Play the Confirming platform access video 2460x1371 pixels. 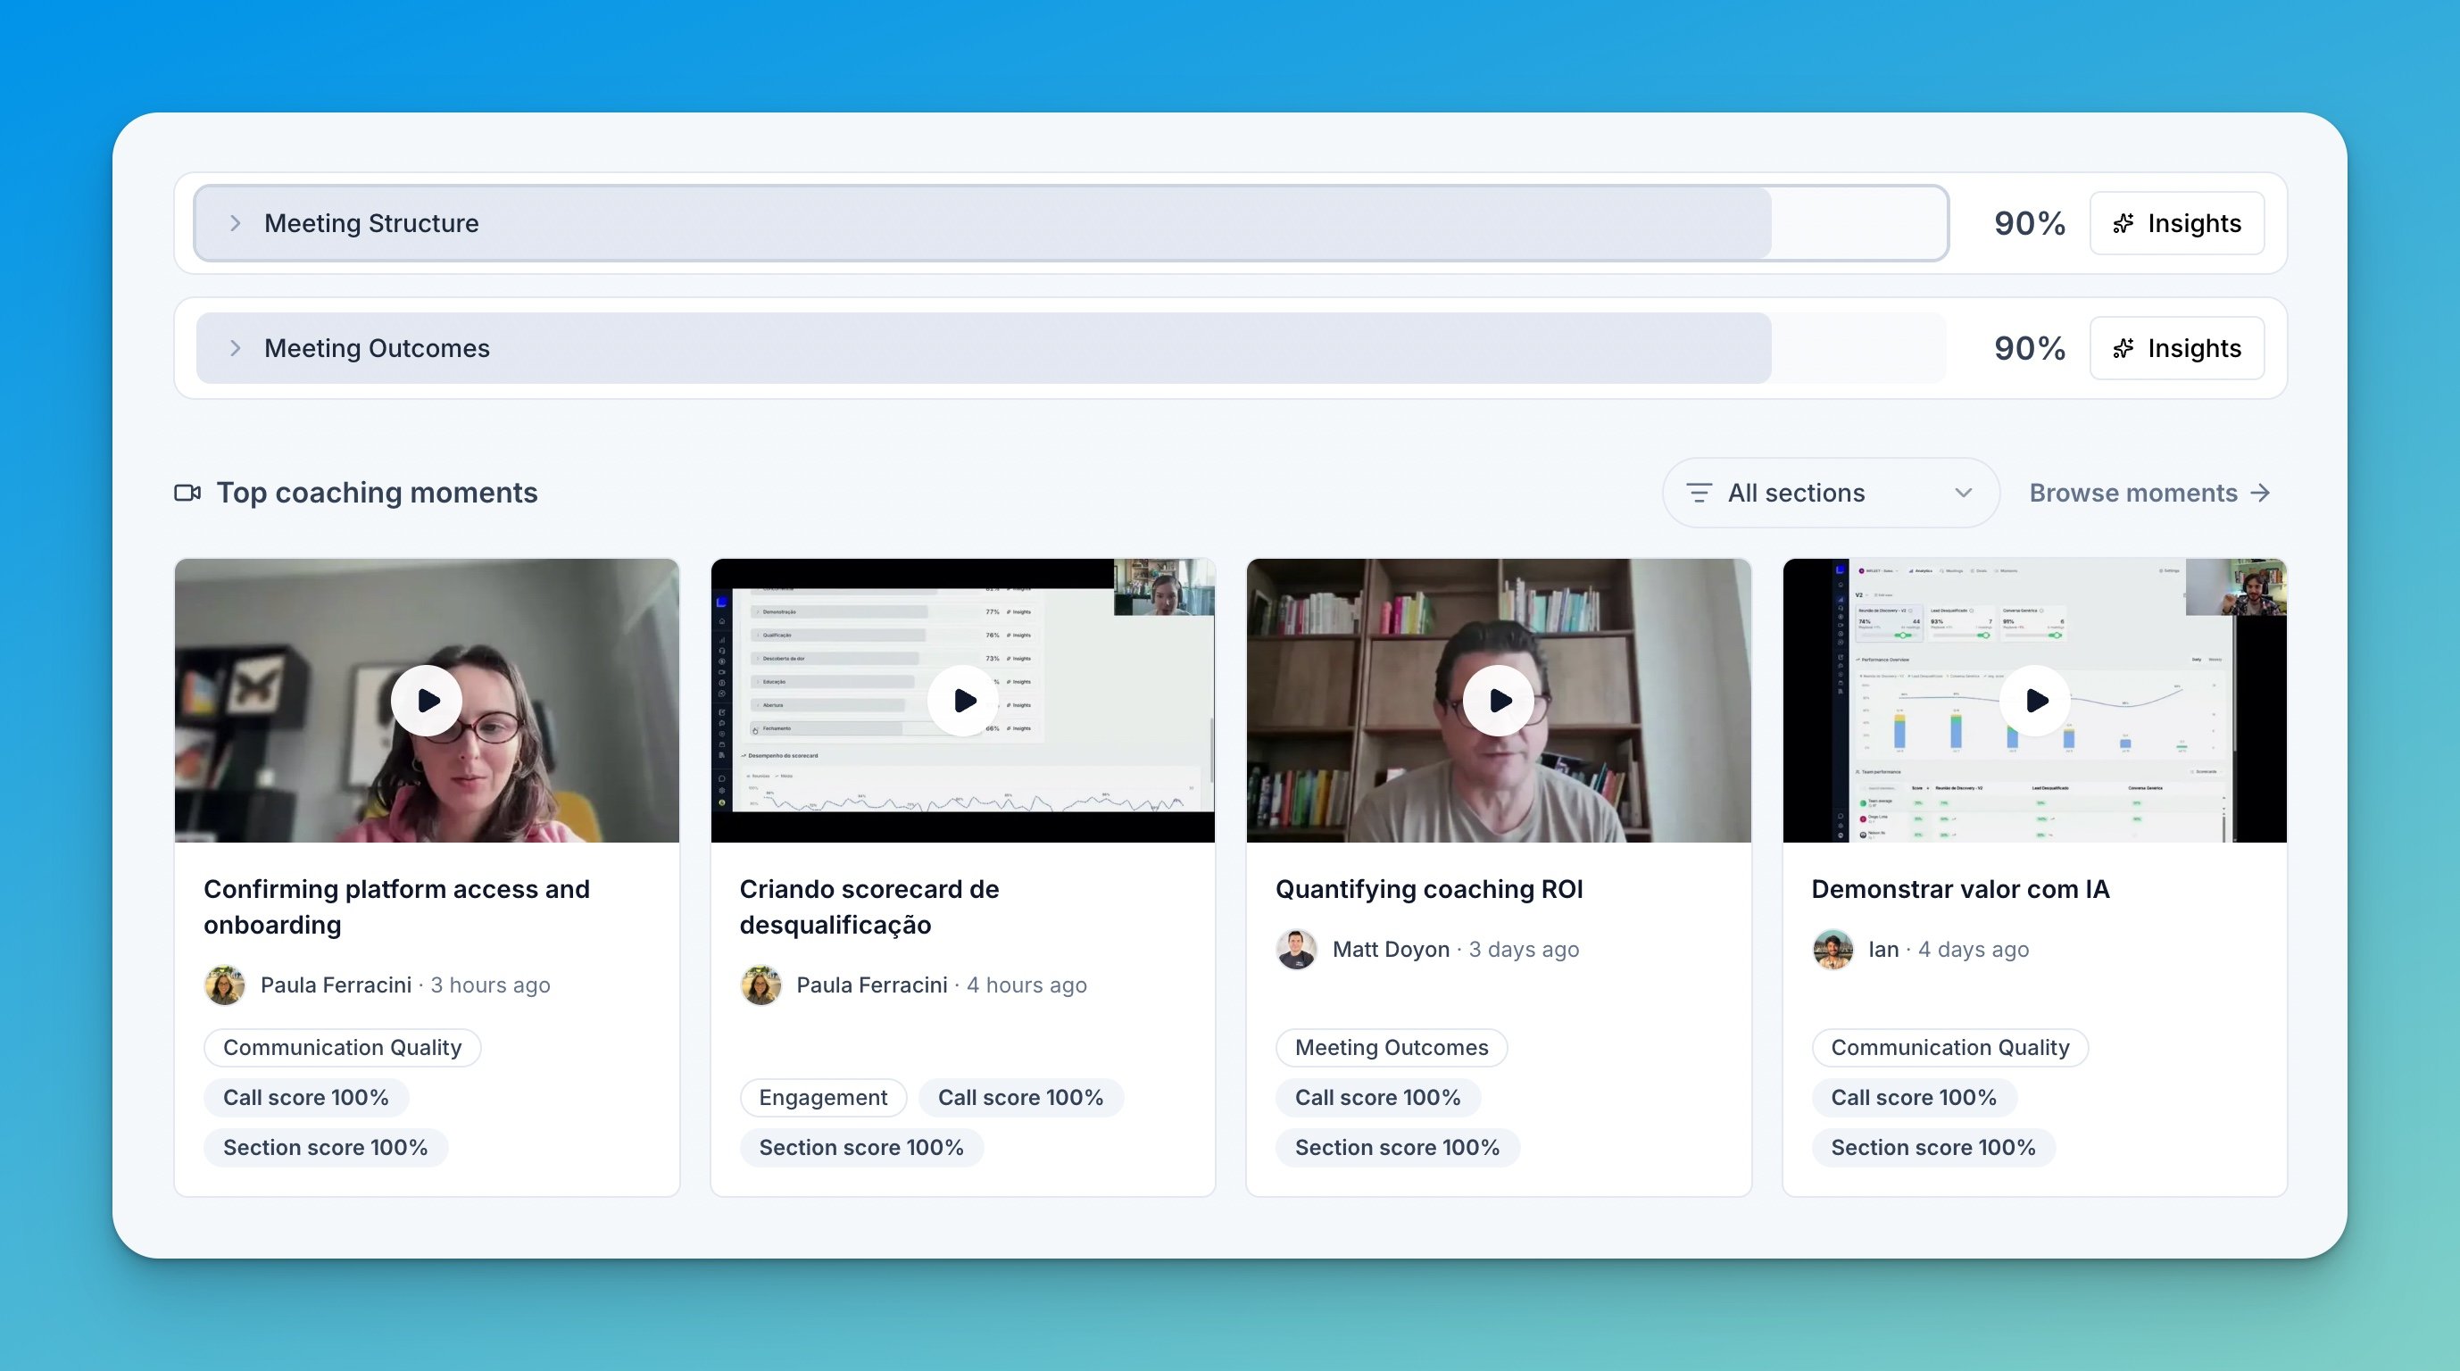[427, 701]
